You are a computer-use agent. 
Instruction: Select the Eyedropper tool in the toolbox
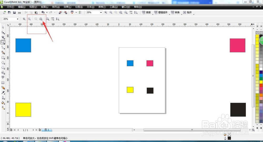click(3, 92)
